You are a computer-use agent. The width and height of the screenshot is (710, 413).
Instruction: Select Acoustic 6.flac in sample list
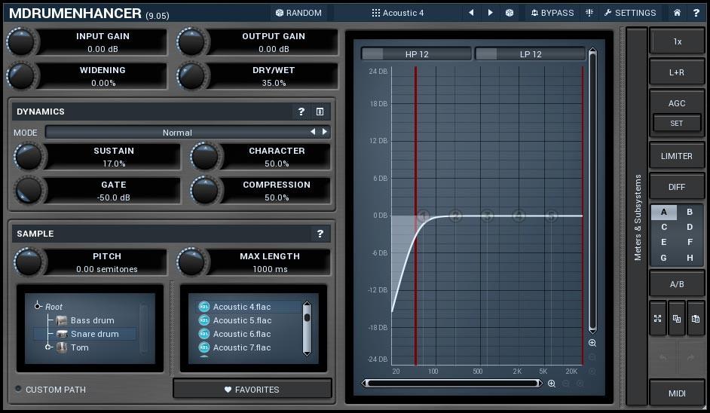pyautogui.click(x=241, y=334)
